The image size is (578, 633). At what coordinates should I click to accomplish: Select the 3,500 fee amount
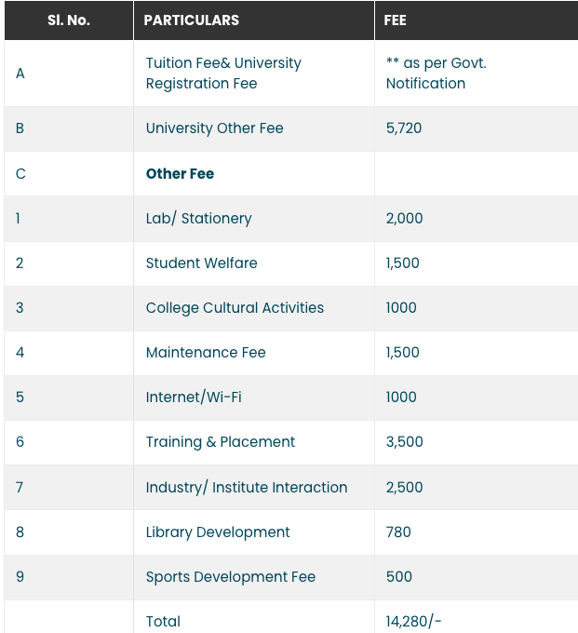coord(405,442)
